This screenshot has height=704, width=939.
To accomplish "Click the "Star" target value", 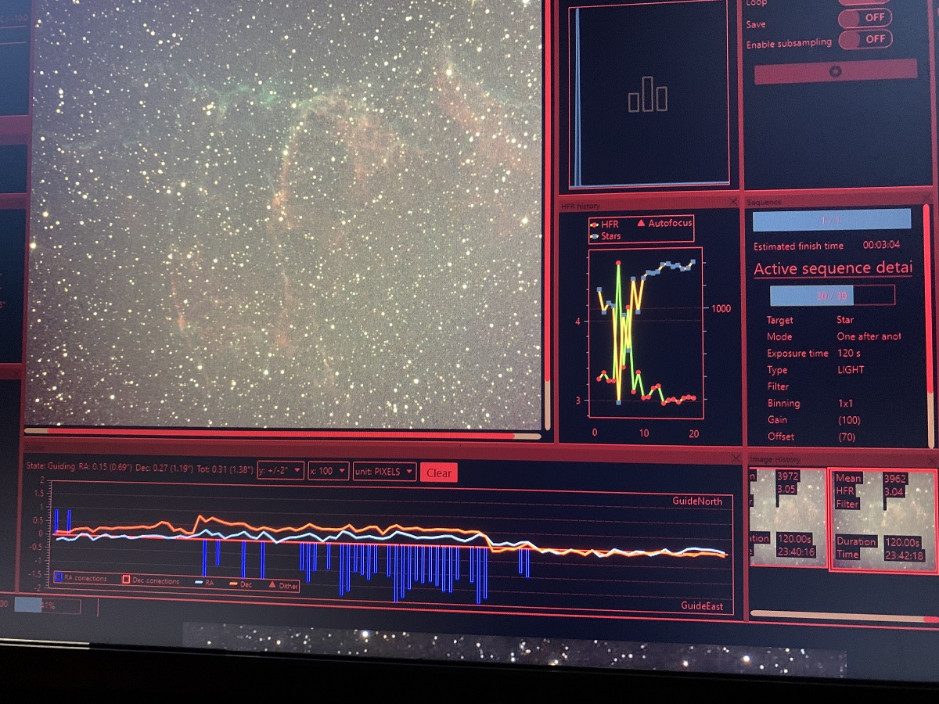I will point(845,319).
